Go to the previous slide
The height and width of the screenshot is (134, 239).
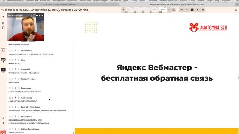tap(187, 10)
